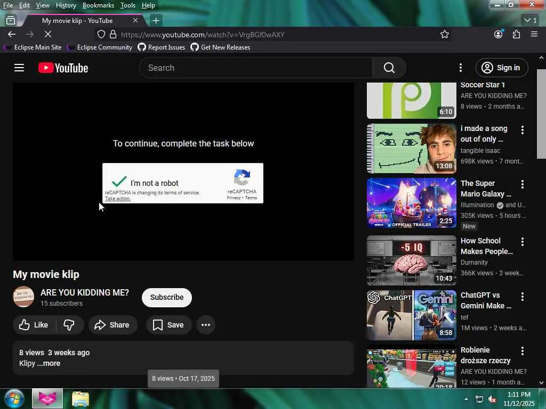Click the site security padlock icon
The image size is (546, 409).
coord(113,35)
